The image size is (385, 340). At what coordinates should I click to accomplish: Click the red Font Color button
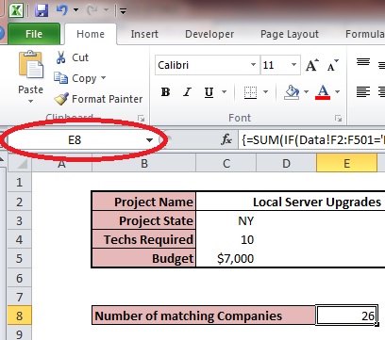click(x=323, y=92)
